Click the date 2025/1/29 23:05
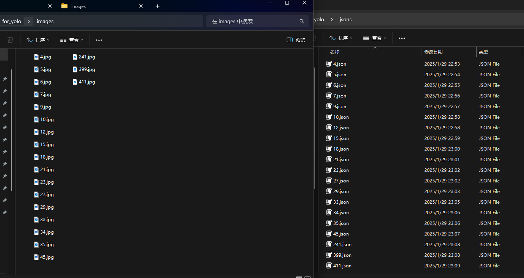 [x=442, y=202]
